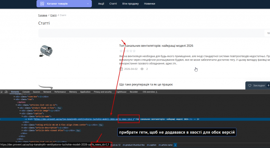
Task: Click the heart icon in Закладки widget
Action: (x=250, y=86)
